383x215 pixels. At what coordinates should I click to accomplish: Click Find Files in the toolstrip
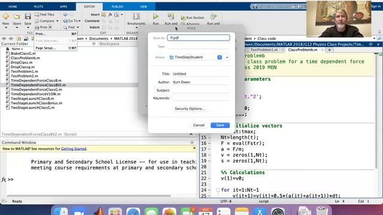(44, 14)
